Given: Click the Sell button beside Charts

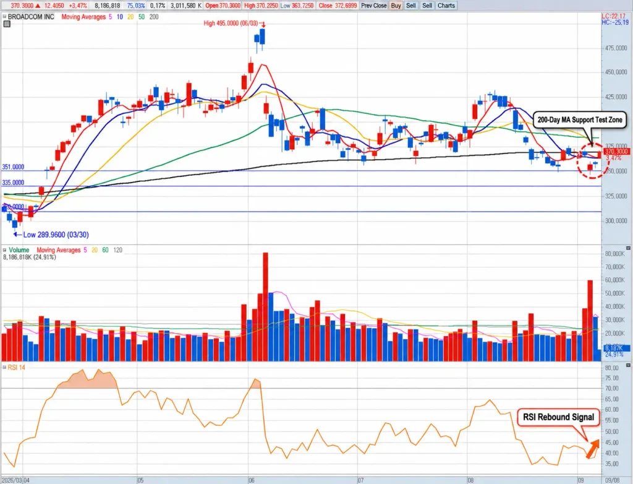Looking at the screenshot, I should pos(427,6).
